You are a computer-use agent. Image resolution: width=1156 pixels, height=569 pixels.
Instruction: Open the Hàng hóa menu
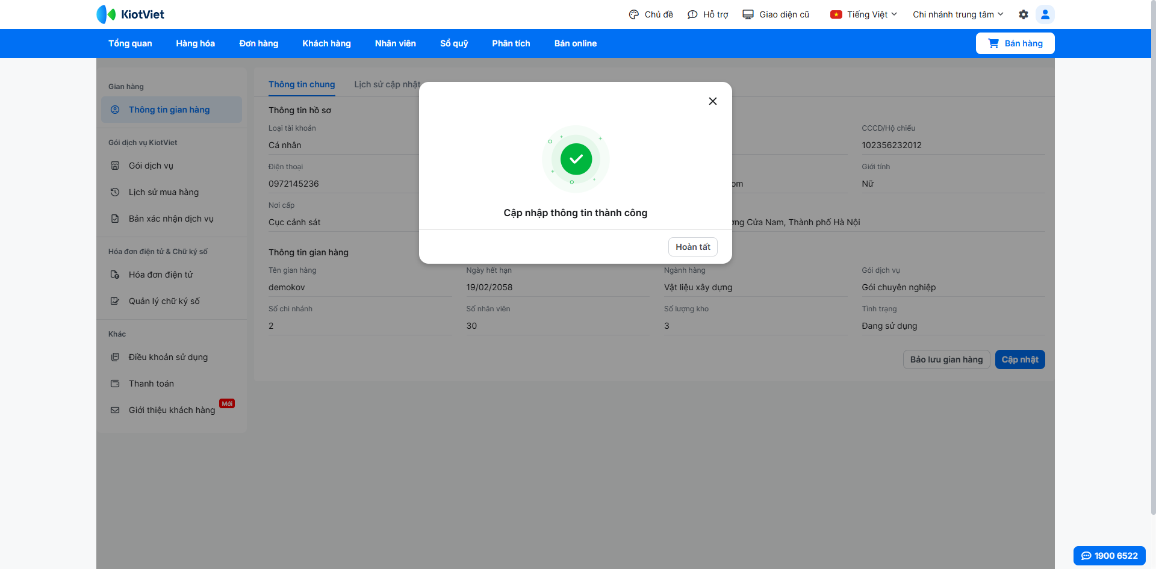(195, 43)
